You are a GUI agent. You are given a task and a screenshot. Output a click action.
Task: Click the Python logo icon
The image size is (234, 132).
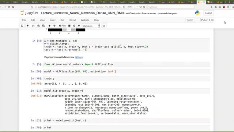click(197, 13)
